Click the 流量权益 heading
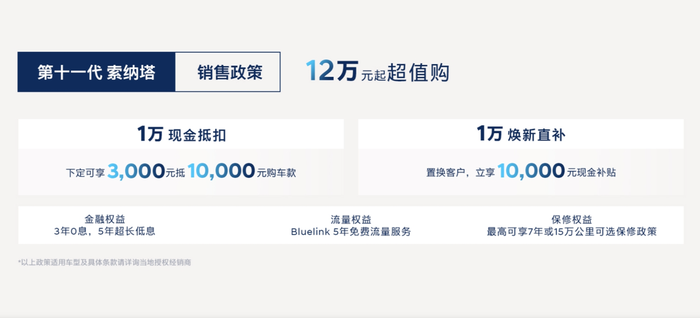The image size is (700, 318). tap(351, 220)
